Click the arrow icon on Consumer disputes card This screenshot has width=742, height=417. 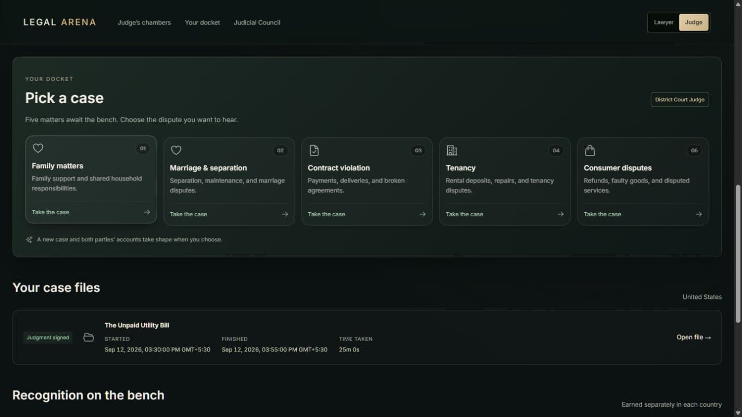click(698, 214)
